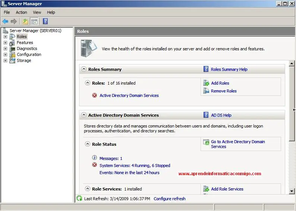The width and height of the screenshot is (296, 211).
Task: Click the scrollbar down arrow in Roles pane
Action: click(x=292, y=191)
